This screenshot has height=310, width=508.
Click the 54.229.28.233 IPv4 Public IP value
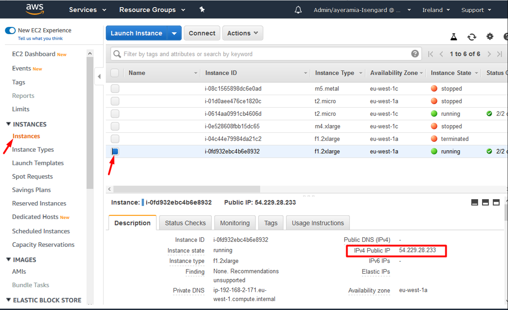point(418,250)
